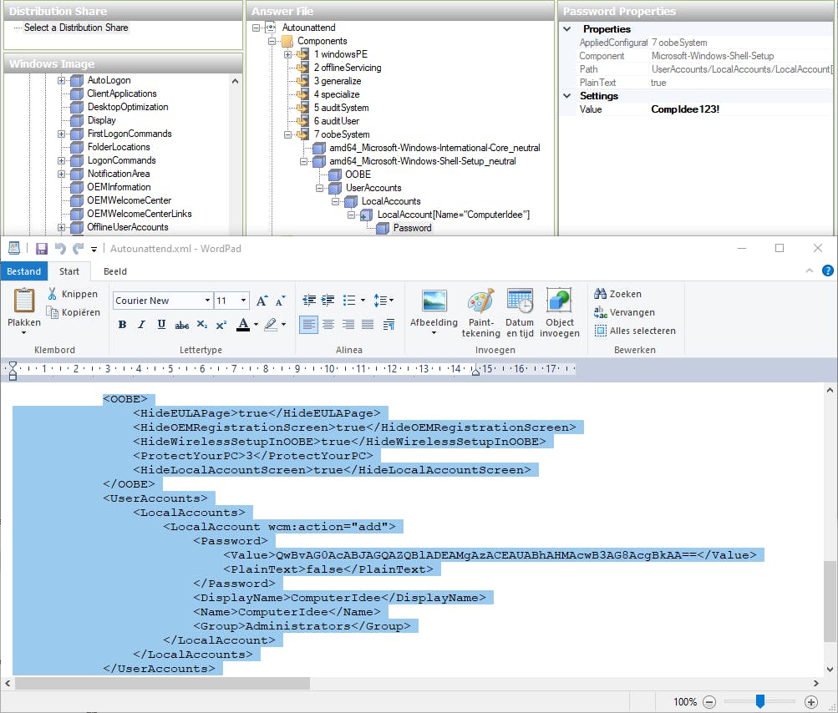Toggle italic formatting
This screenshot has height=713, width=838.
141,325
